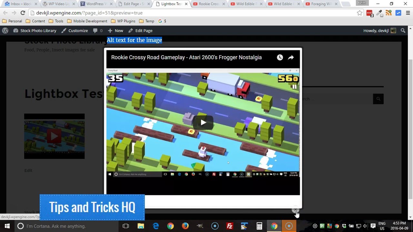This screenshot has height=232, width=413.
Task: Click the active Chrome taskbar button
Action: [274, 226]
